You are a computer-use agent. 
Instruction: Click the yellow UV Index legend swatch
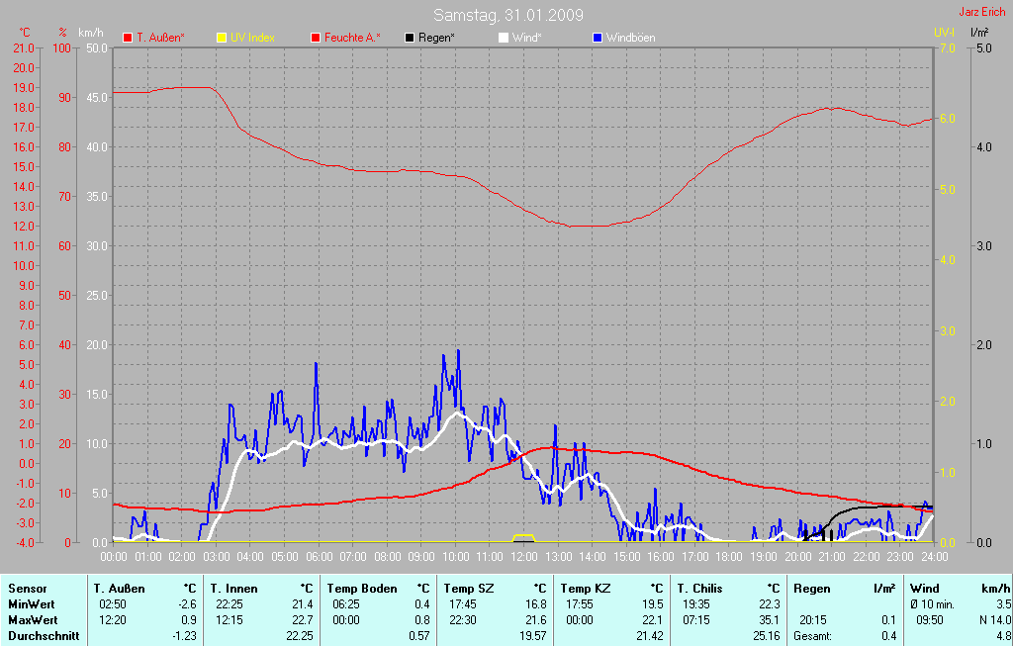pos(222,38)
